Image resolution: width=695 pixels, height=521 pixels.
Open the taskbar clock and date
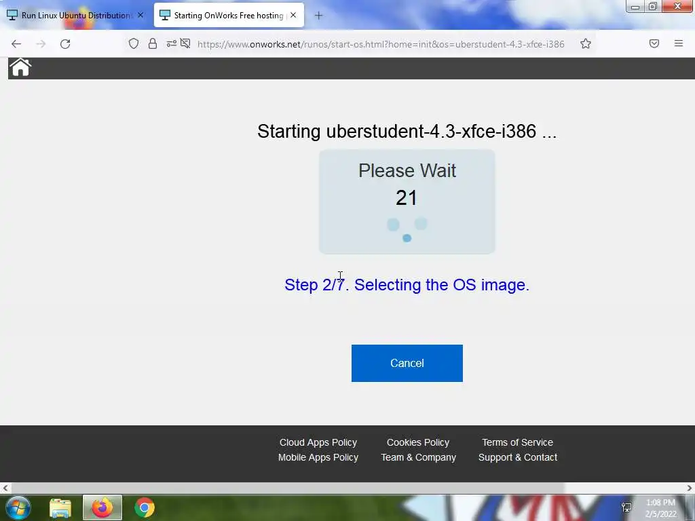(661, 508)
